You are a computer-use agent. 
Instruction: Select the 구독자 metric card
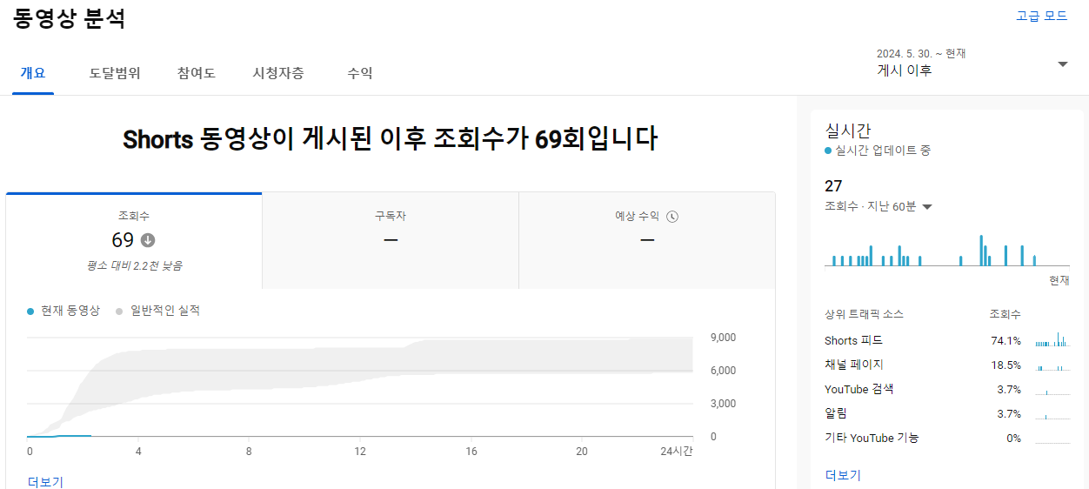(x=391, y=241)
